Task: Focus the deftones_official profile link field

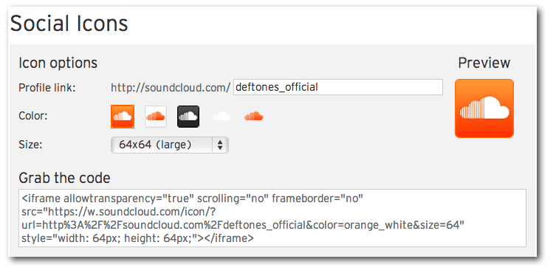Action: coord(338,87)
